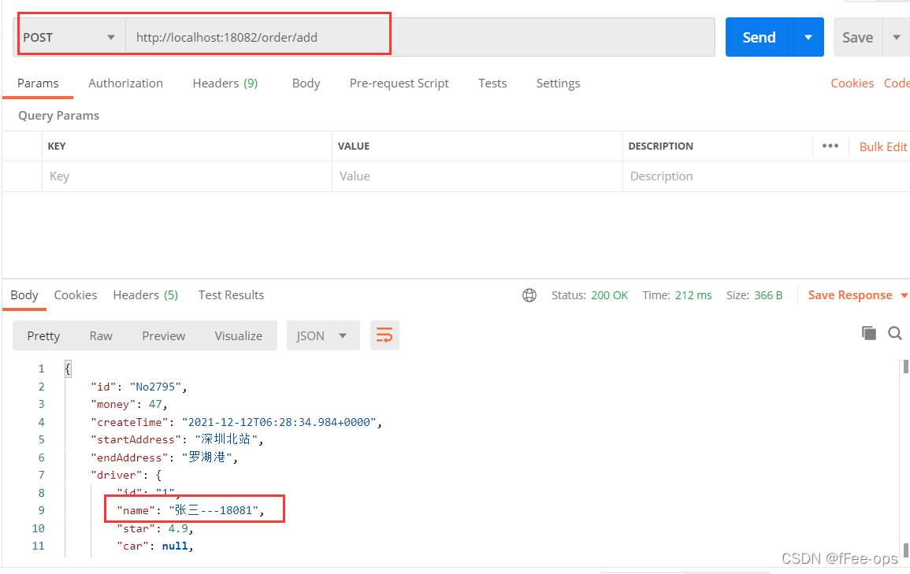Click the wrap lines icon in response toolbar
This screenshot has width=910, height=574.
(384, 335)
